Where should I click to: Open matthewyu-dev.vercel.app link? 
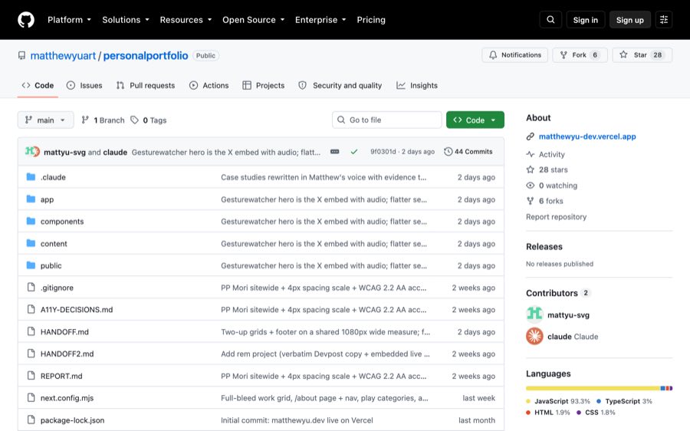click(587, 137)
